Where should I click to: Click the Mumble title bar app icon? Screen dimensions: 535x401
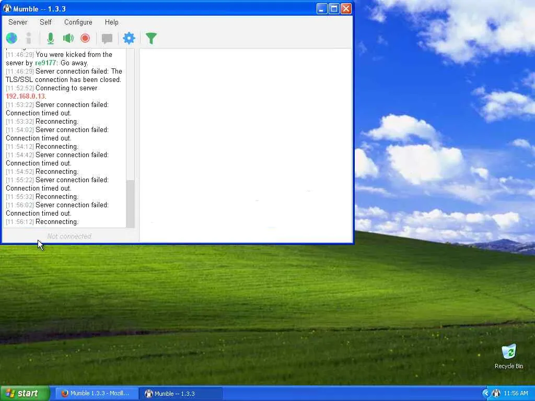pyautogui.click(x=7, y=8)
